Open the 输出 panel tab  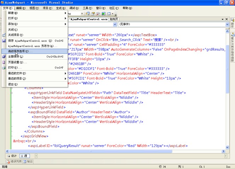28,162
